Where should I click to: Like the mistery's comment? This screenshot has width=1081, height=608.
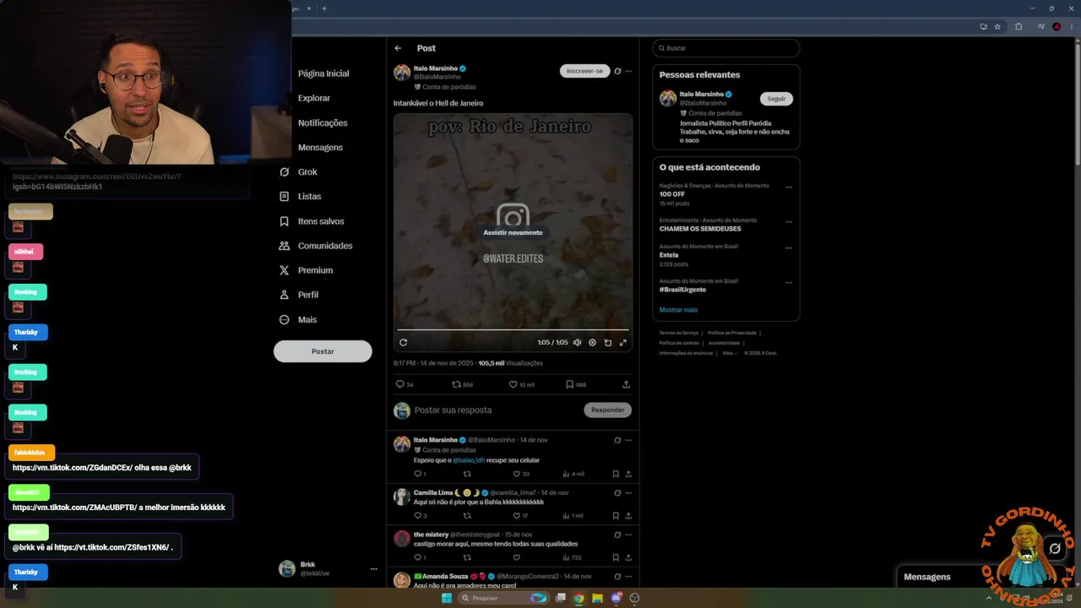517,557
